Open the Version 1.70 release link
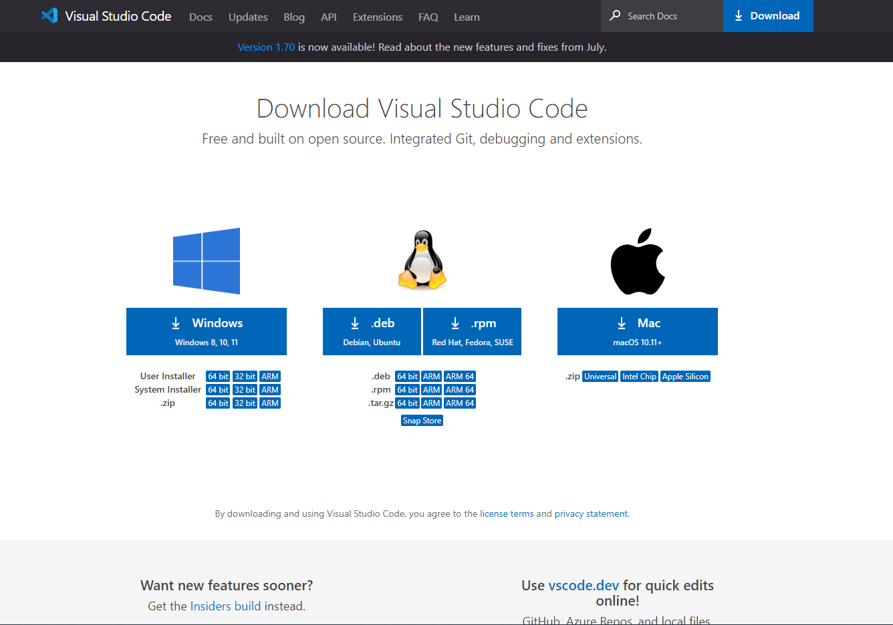Viewport: 893px width, 625px height. click(x=266, y=47)
